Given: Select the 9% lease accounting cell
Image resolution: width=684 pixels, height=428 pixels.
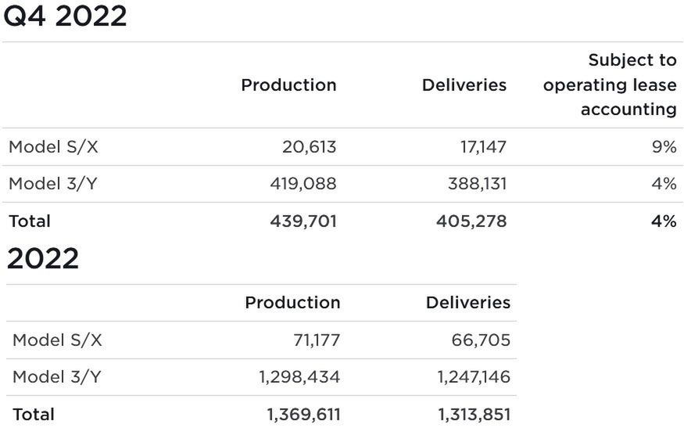Looking at the screenshot, I should coord(664,147).
